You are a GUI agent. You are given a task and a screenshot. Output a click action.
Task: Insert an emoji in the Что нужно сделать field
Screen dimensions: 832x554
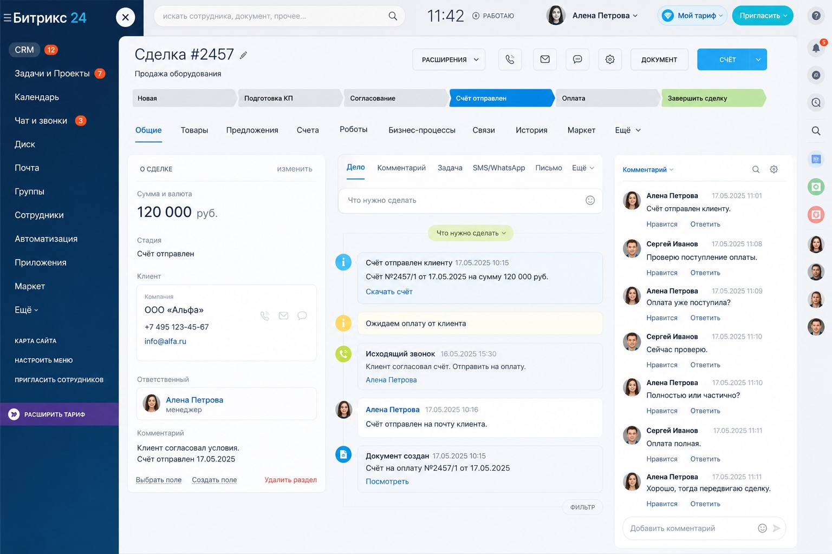click(590, 200)
